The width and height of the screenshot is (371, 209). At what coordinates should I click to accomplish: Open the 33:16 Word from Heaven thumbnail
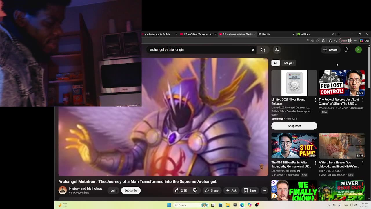pyautogui.click(x=342, y=146)
